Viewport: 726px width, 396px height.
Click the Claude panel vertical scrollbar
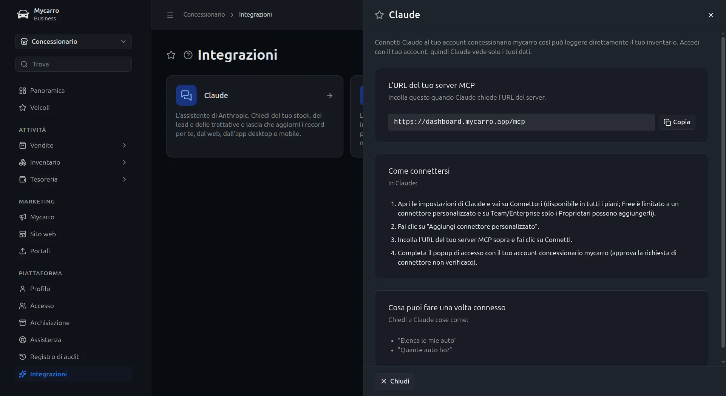click(723, 192)
